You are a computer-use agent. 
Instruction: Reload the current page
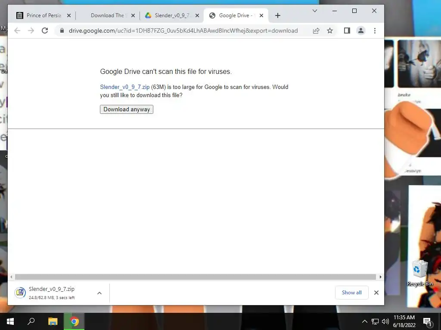pyautogui.click(x=45, y=31)
